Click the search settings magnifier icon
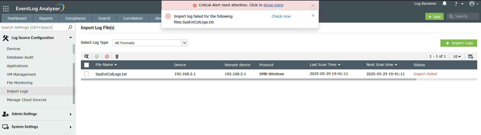 70,27
